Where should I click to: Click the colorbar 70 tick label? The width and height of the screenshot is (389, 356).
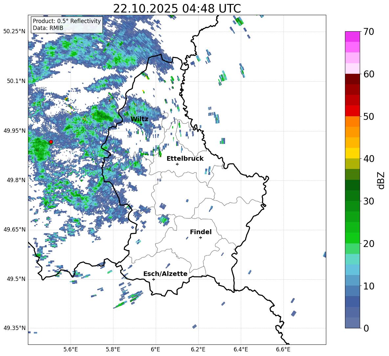(369, 32)
